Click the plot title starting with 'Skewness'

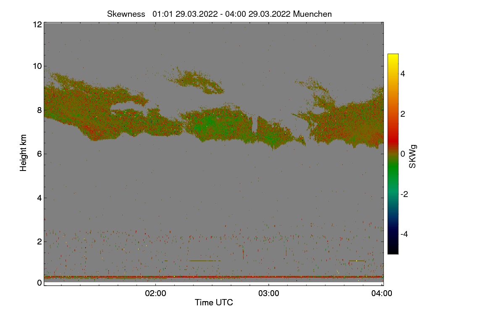tap(219, 14)
